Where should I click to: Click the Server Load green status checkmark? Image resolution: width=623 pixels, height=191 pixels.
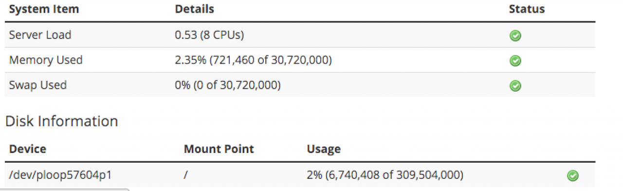click(515, 36)
